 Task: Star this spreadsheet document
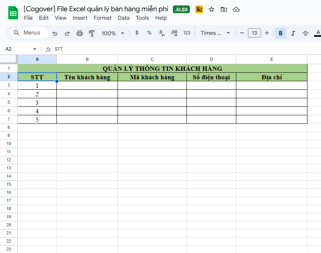(x=212, y=9)
